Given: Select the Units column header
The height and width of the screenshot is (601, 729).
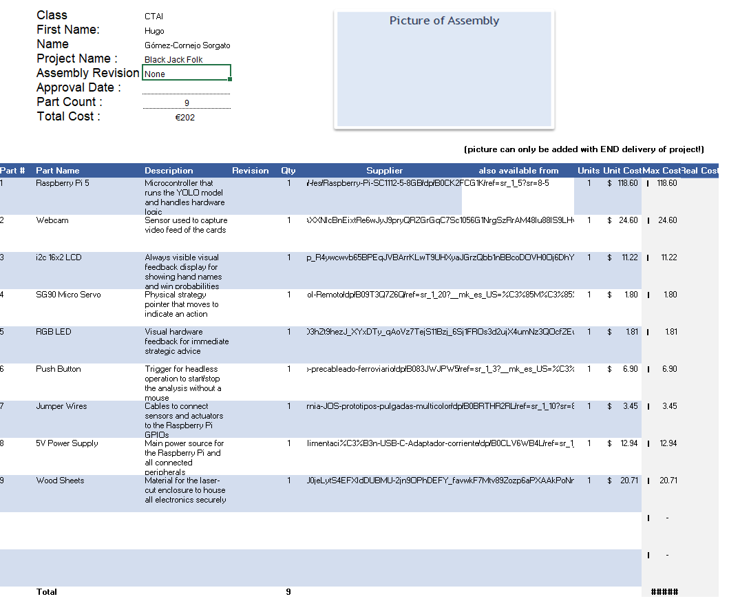Looking at the screenshot, I should (589, 171).
